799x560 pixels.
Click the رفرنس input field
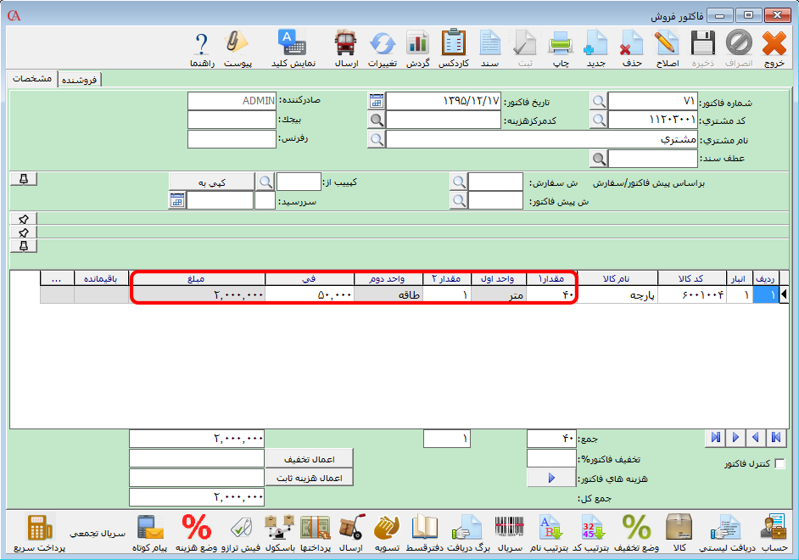[x=232, y=139]
